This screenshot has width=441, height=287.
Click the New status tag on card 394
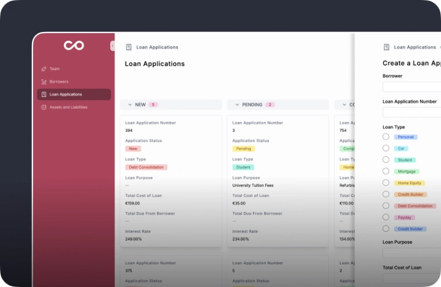(133, 149)
